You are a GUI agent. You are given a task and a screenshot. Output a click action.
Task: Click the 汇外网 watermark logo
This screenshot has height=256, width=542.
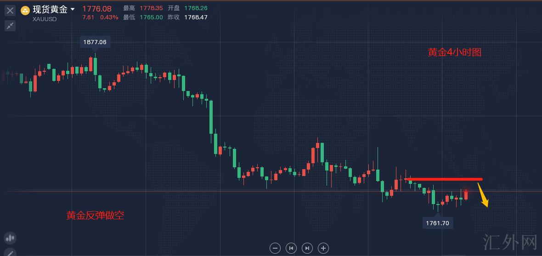pyautogui.click(x=510, y=241)
